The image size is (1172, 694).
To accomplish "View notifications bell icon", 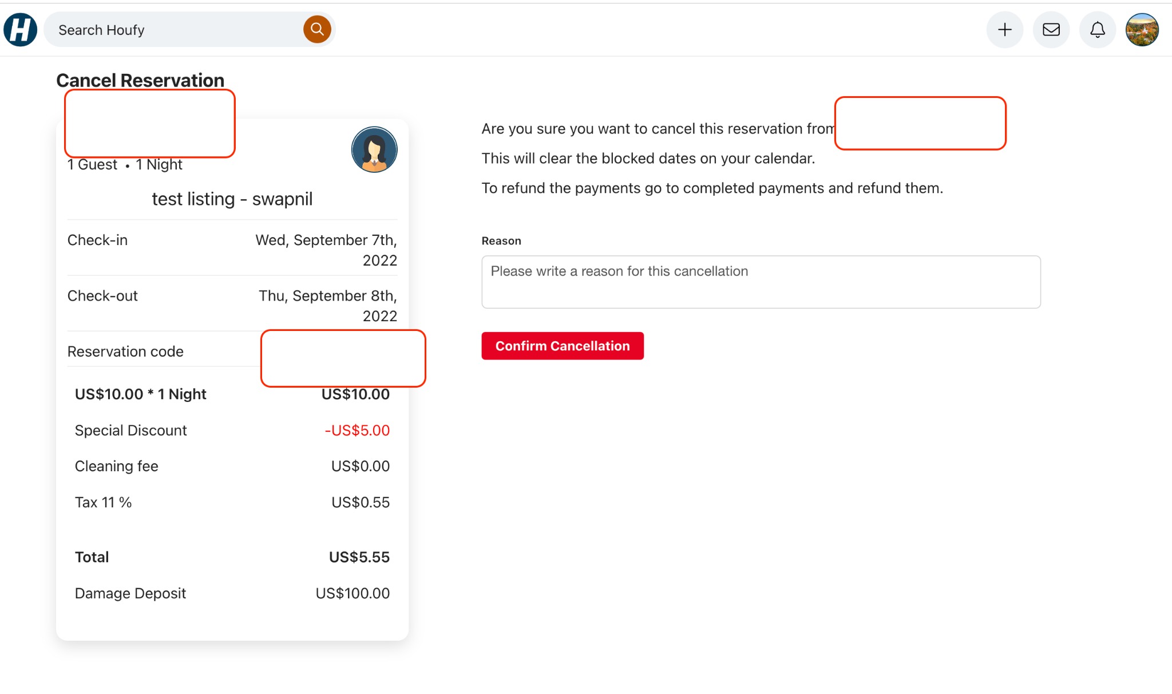I will click(1098, 30).
